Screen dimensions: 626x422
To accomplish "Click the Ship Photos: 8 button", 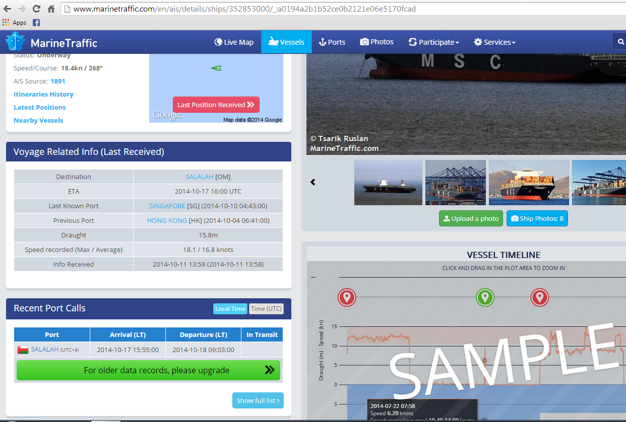I will point(537,218).
